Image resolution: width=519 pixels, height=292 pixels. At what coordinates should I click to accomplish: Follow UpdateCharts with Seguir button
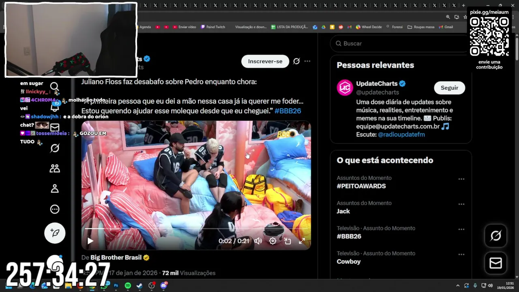[449, 88]
